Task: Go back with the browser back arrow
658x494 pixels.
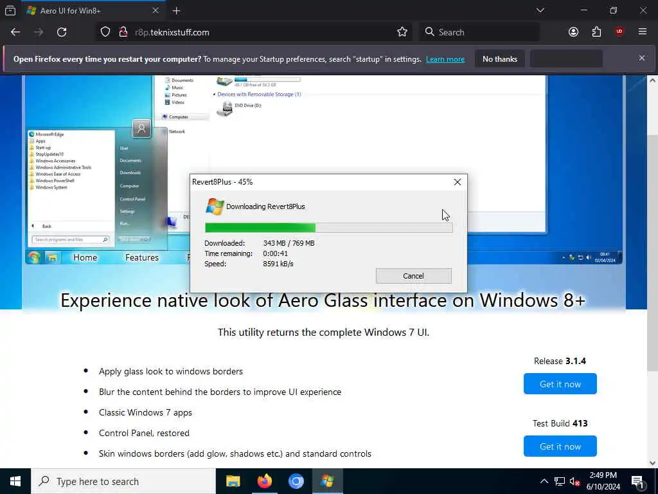Action: coord(15,32)
